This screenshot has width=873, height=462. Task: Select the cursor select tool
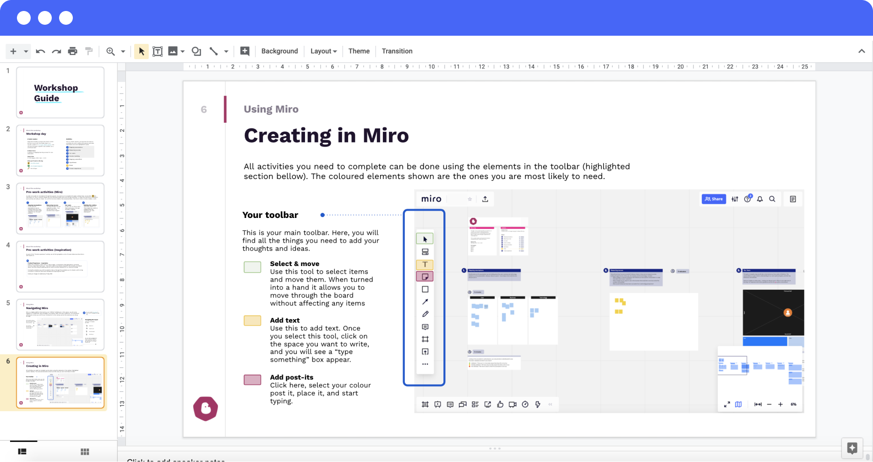[142, 51]
